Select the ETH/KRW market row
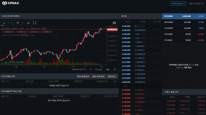The width and height of the screenshot is (206, 115). [x=184, y=28]
